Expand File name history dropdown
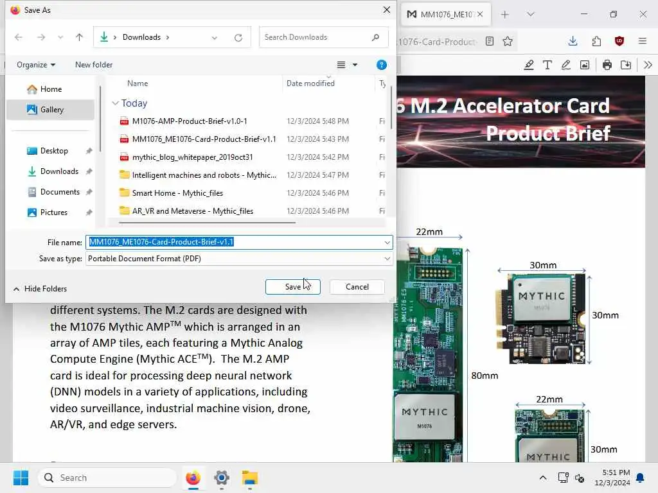Image resolution: width=658 pixels, height=493 pixels. (387, 242)
